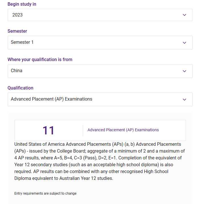The height and width of the screenshot is (204, 197).
Task: Click the "Begin study in" field label
Action: tap(22, 4)
